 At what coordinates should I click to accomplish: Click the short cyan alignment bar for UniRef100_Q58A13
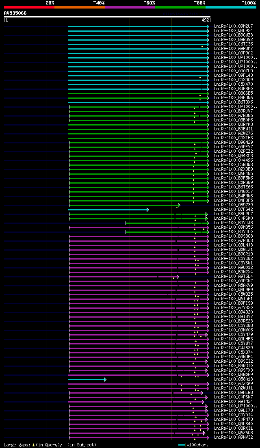pos(87,379)
